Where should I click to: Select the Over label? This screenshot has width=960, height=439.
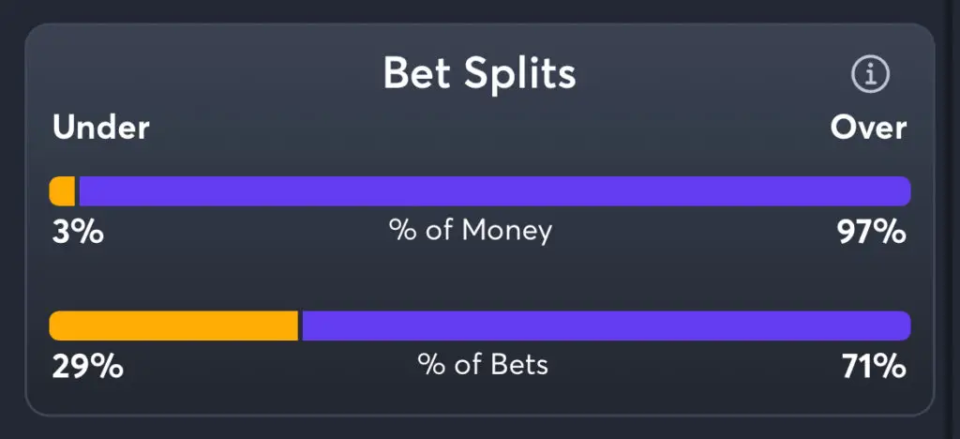[868, 128]
